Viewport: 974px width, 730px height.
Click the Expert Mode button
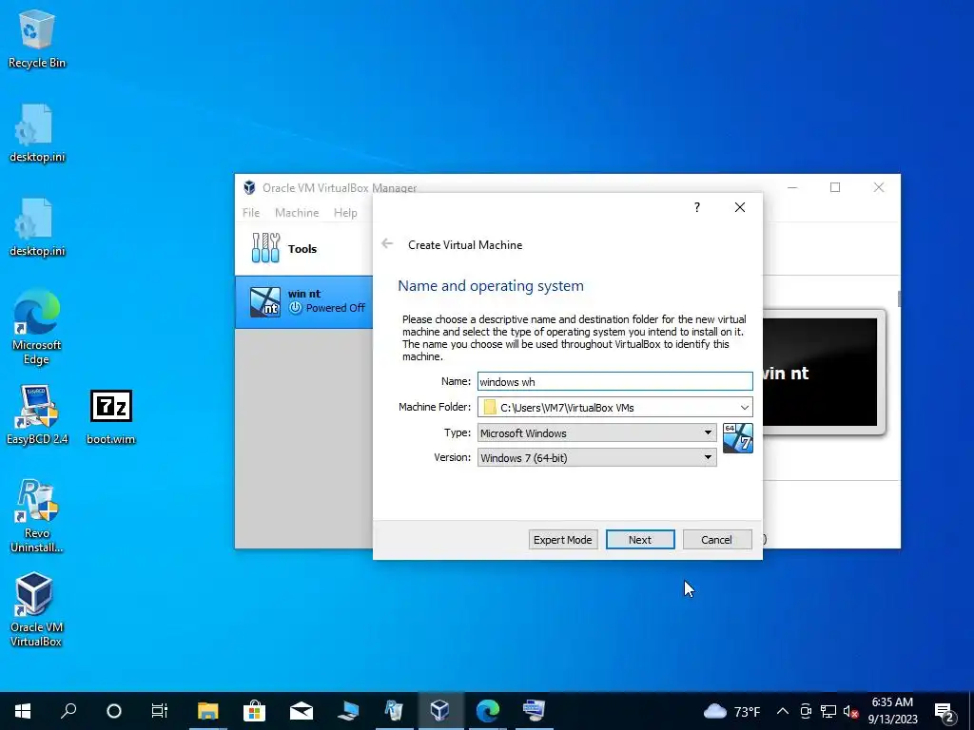(x=563, y=540)
